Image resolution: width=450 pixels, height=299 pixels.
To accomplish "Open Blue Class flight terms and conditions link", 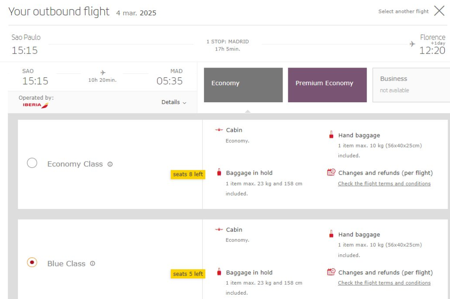I will (384, 283).
